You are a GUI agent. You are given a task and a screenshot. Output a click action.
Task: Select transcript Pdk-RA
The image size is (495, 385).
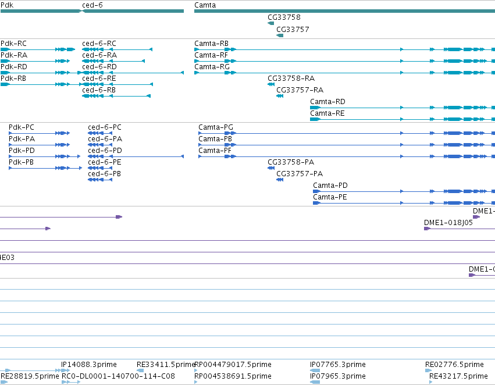(x=14, y=55)
